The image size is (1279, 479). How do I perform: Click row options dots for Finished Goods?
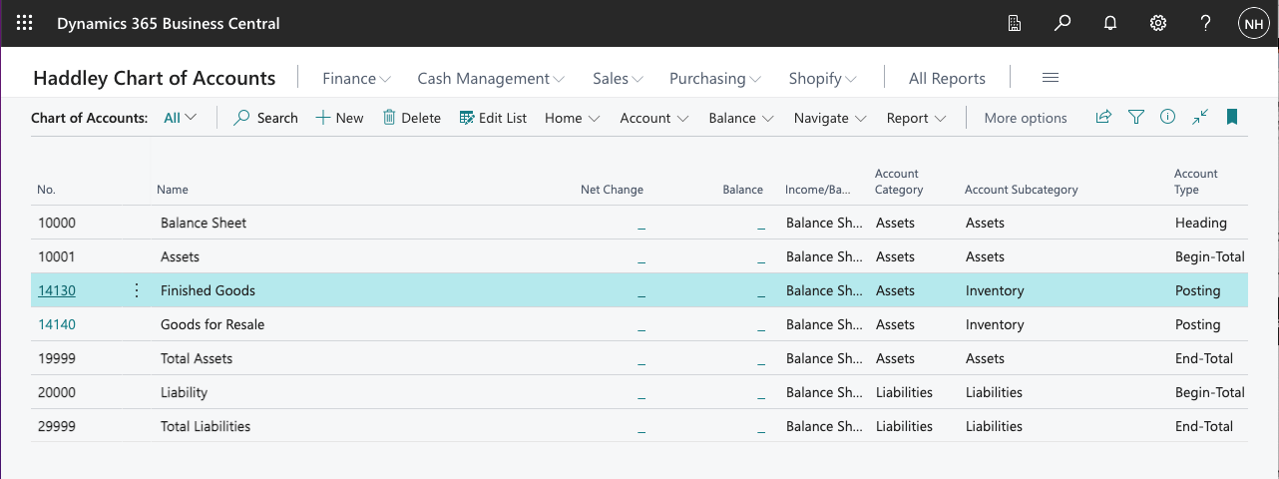tap(137, 290)
